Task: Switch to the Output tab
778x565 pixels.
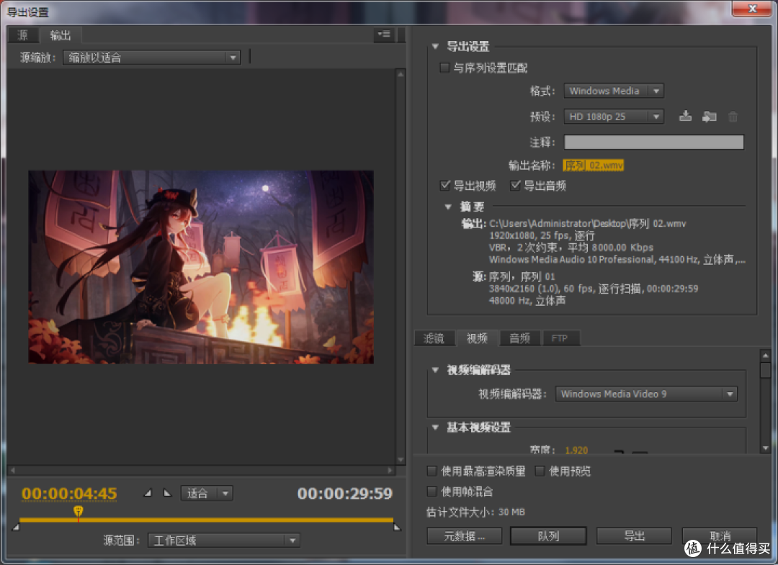Action: tap(60, 35)
